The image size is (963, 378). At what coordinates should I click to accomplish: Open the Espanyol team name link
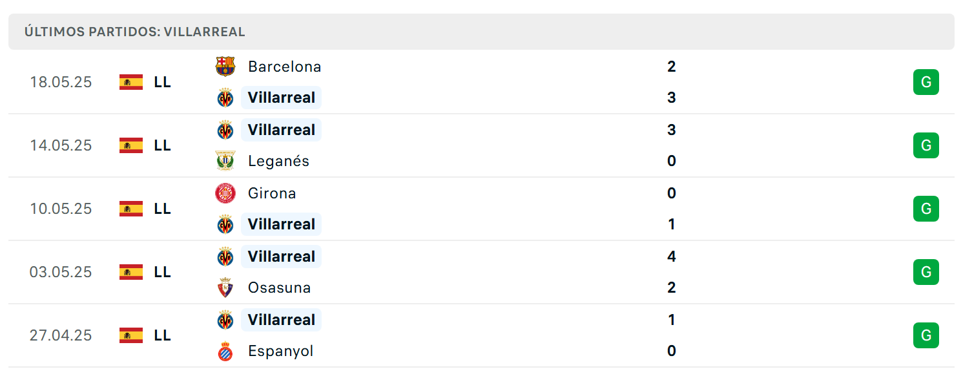280,351
